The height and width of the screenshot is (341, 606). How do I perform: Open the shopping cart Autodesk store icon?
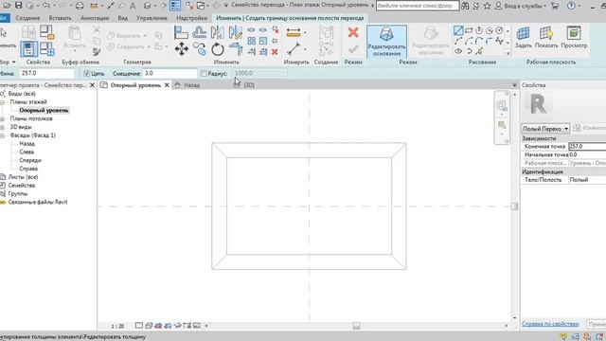(x=555, y=6)
